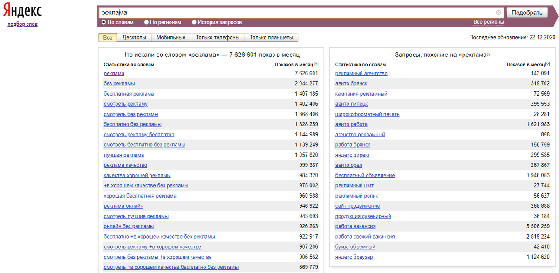The height and width of the screenshot is (273, 559).
Task: Open the продукция сувенирный link
Action: (x=363, y=216)
